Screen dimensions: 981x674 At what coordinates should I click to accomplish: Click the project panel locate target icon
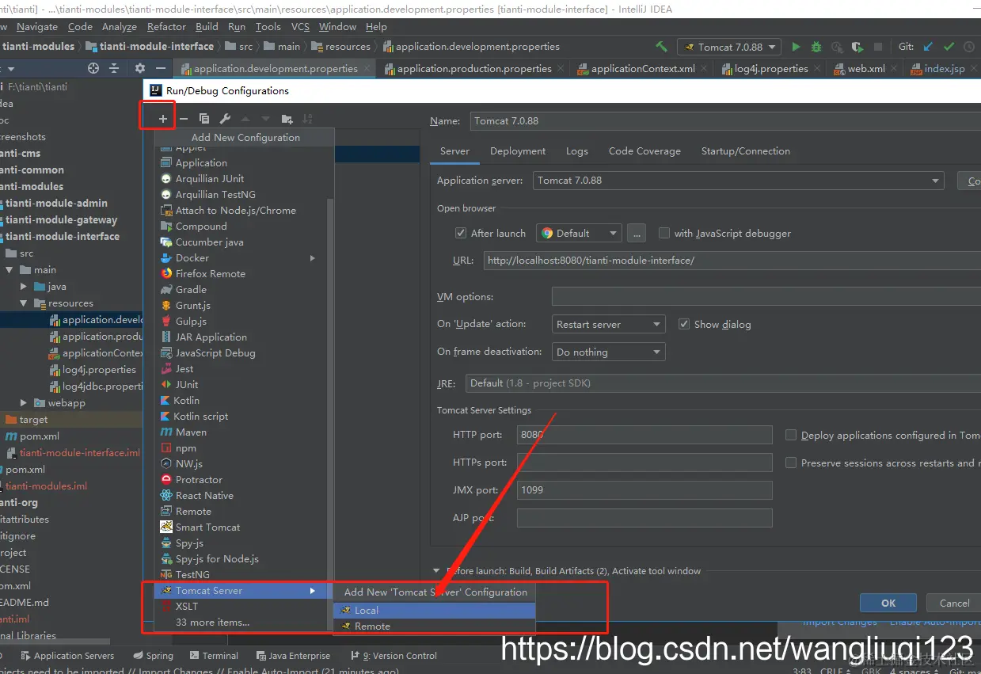[93, 68]
